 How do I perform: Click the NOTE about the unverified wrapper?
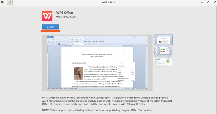coord(97,110)
